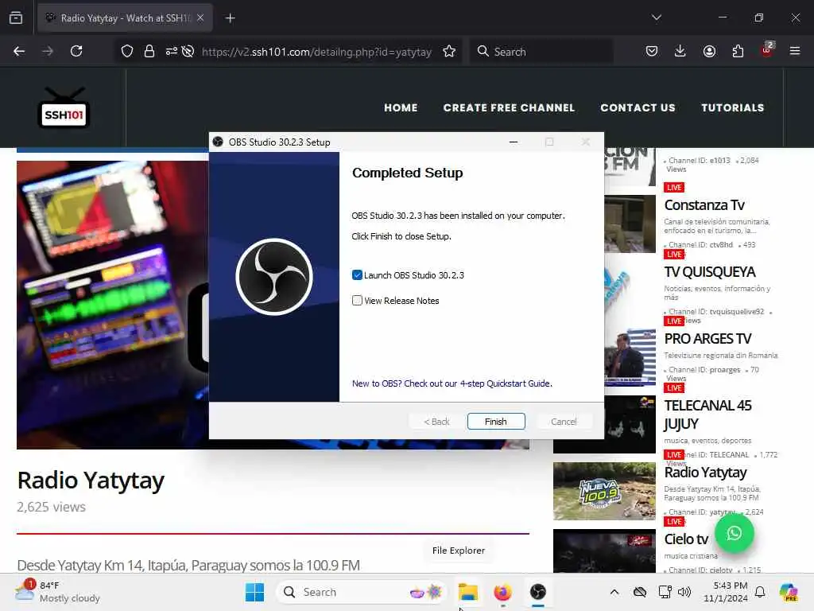This screenshot has width=814, height=611.
Task: Open the list all tabs dropdown
Action: click(657, 18)
